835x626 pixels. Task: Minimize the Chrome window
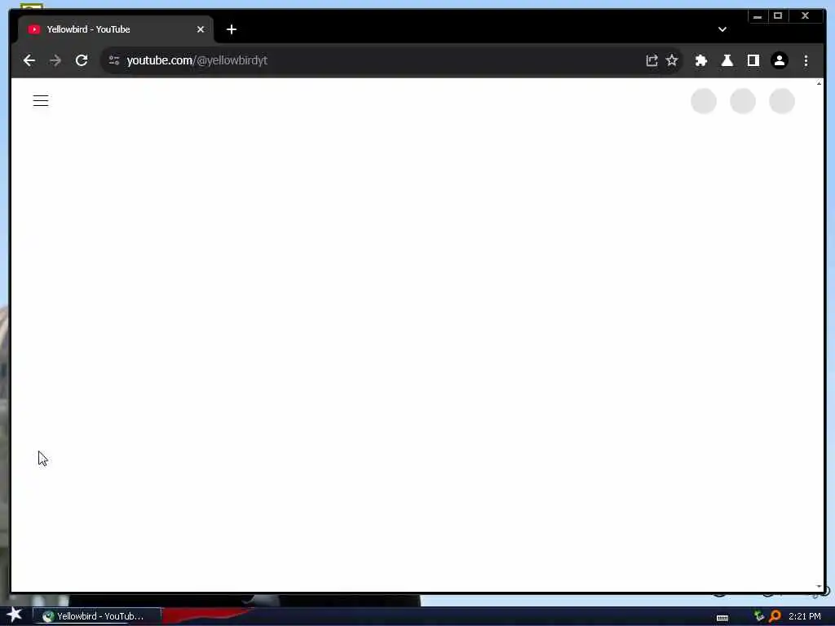pyautogui.click(x=758, y=16)
